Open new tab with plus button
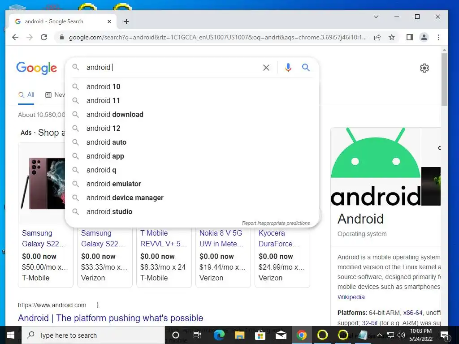 pos(126,21)
